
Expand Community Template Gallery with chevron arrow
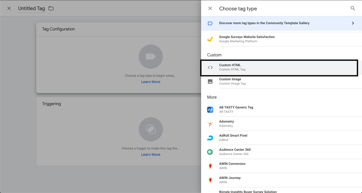coord(353,23)
